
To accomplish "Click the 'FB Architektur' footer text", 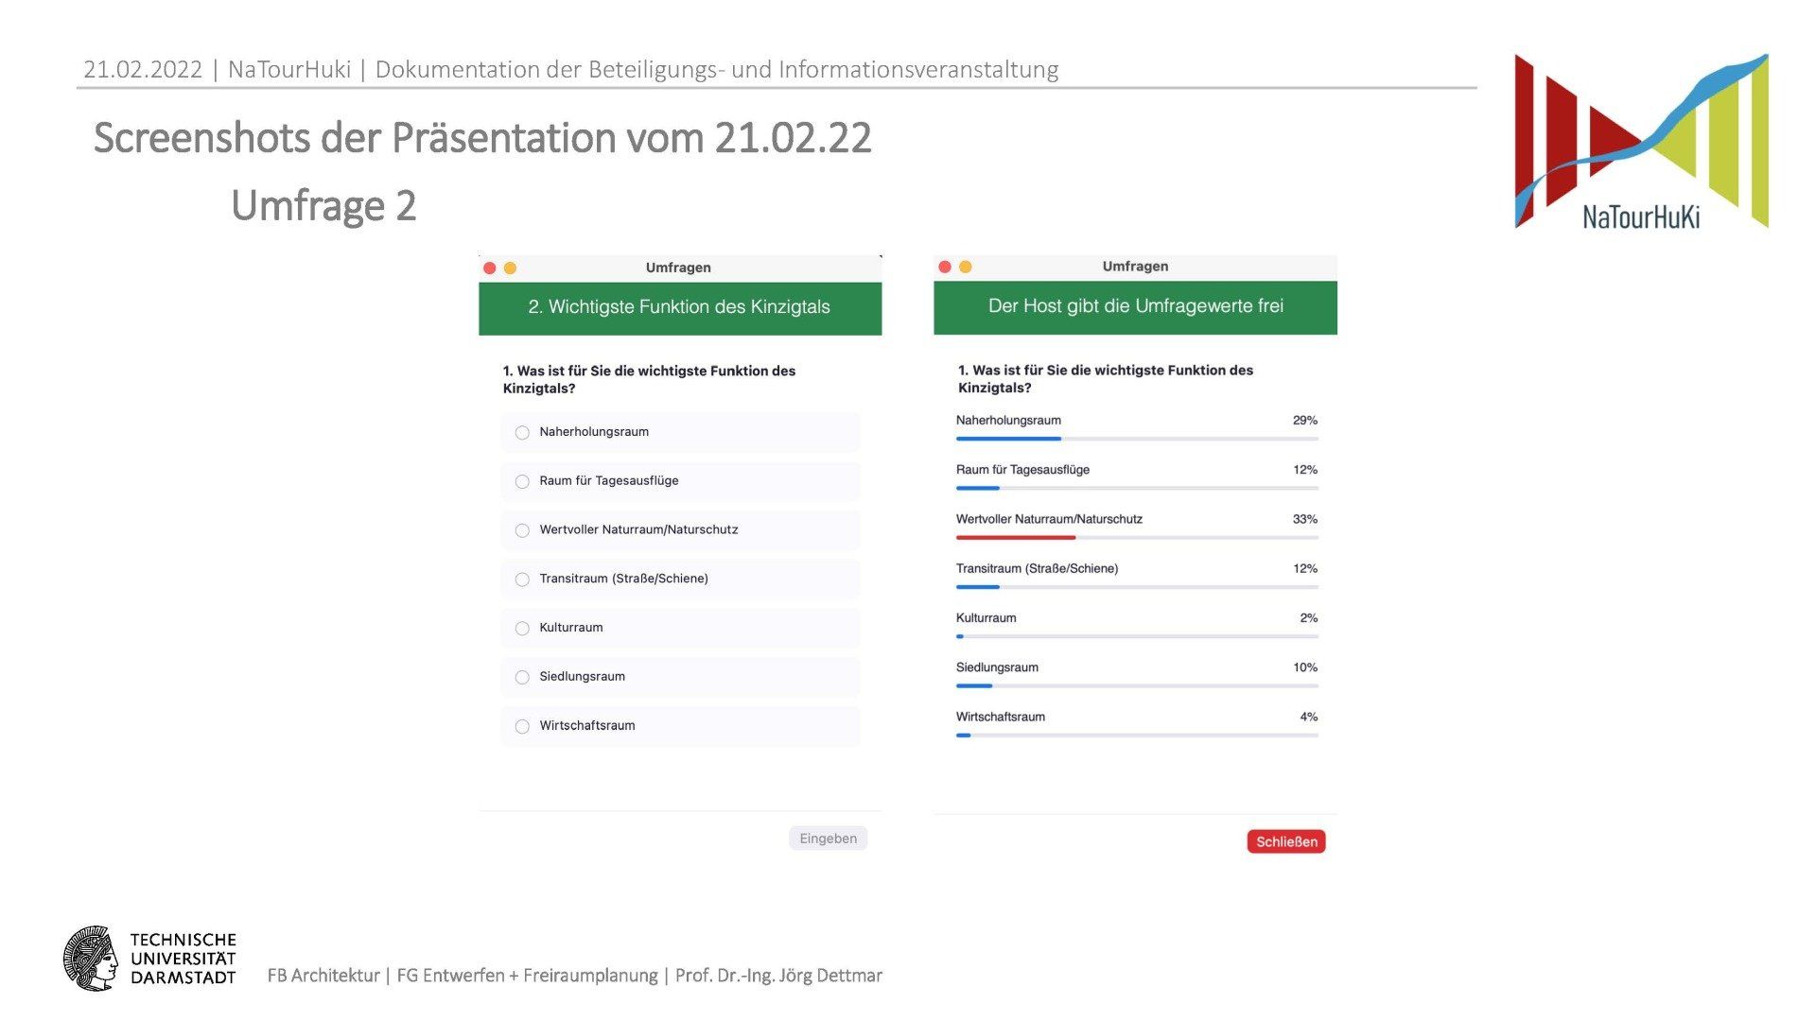I will pos(323,976).
